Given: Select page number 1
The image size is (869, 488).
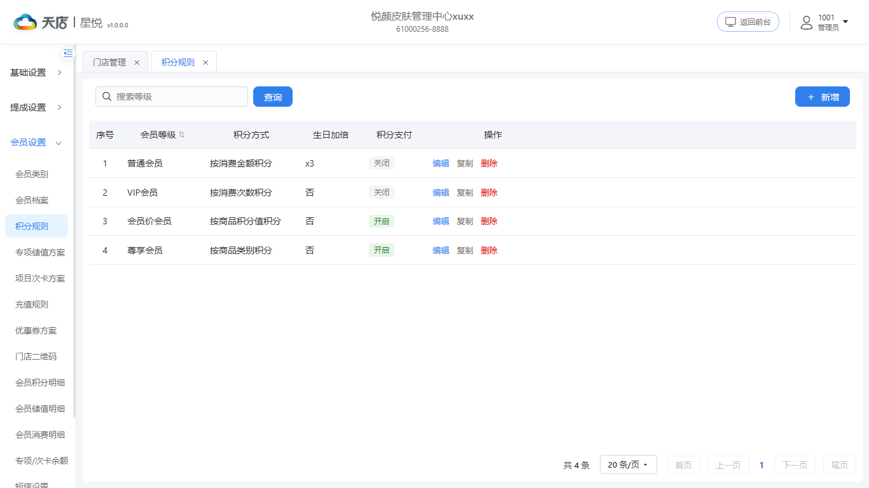Looking at the screenshot, I should (x=761, y=465).
